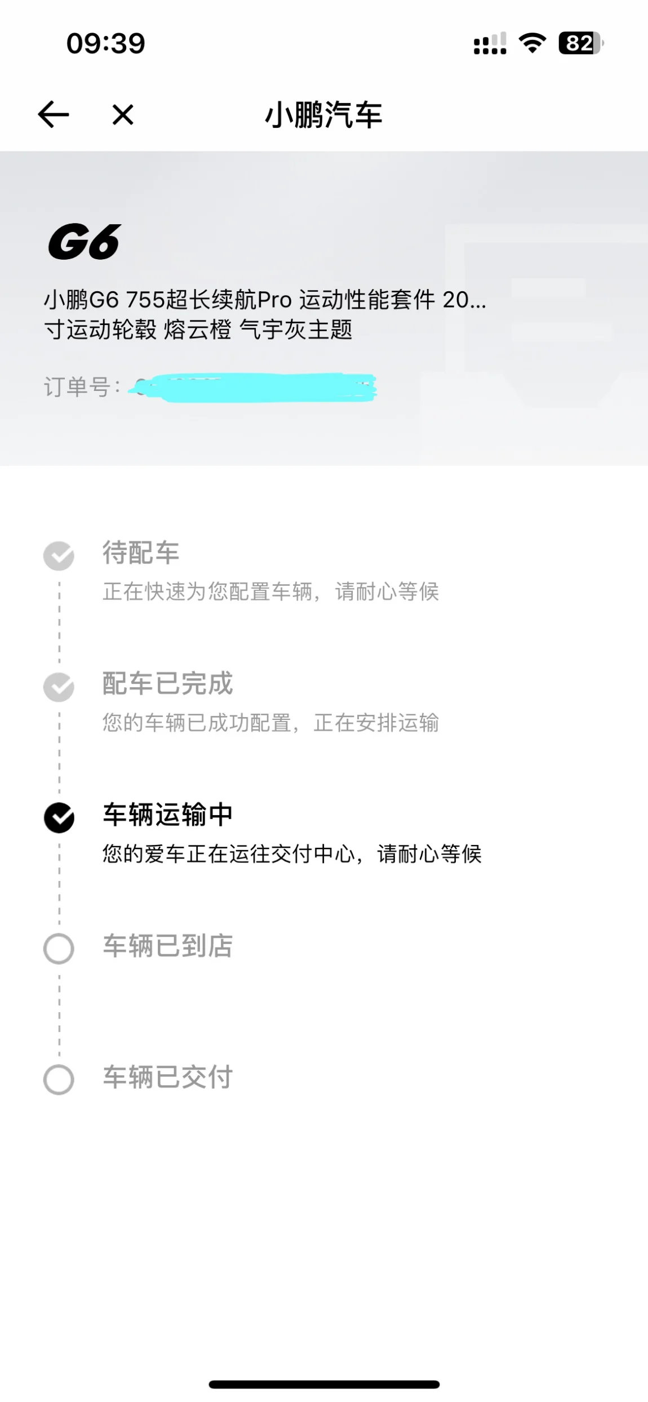
Task: Tap the 小鹏汽车 page title
Action: (x=324, y=115)
